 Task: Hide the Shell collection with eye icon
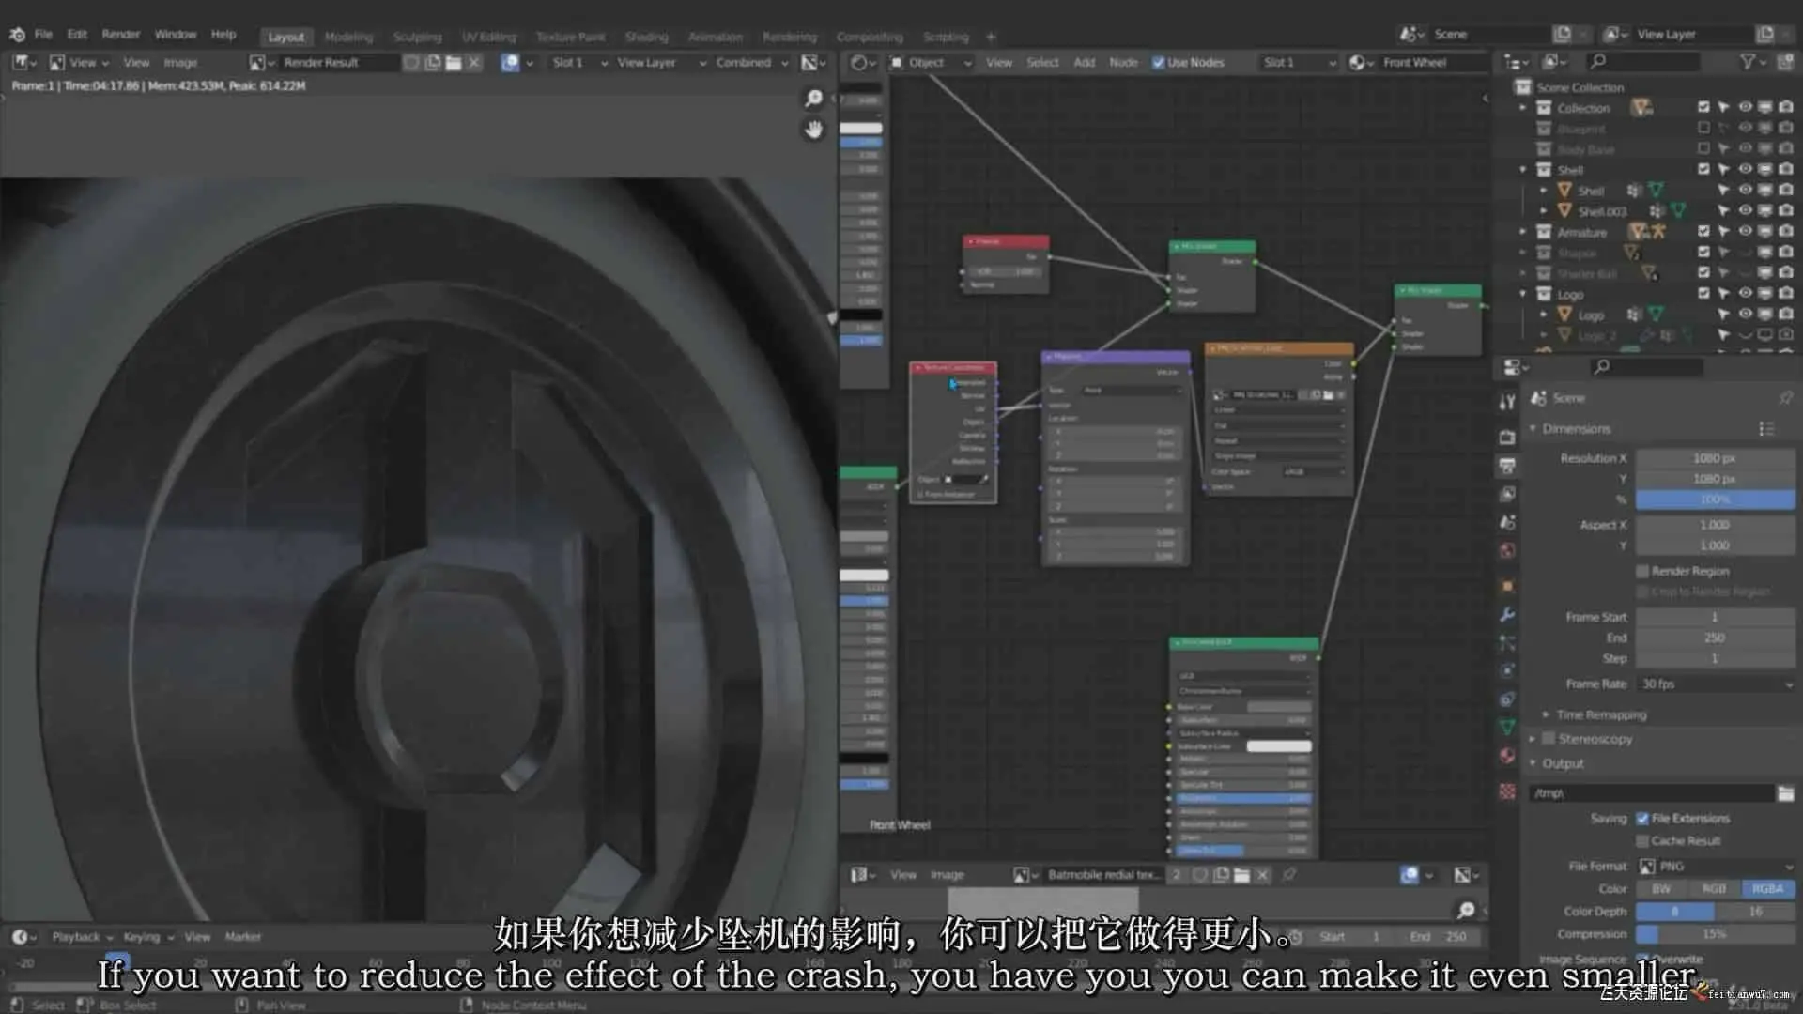point(1744,170)
